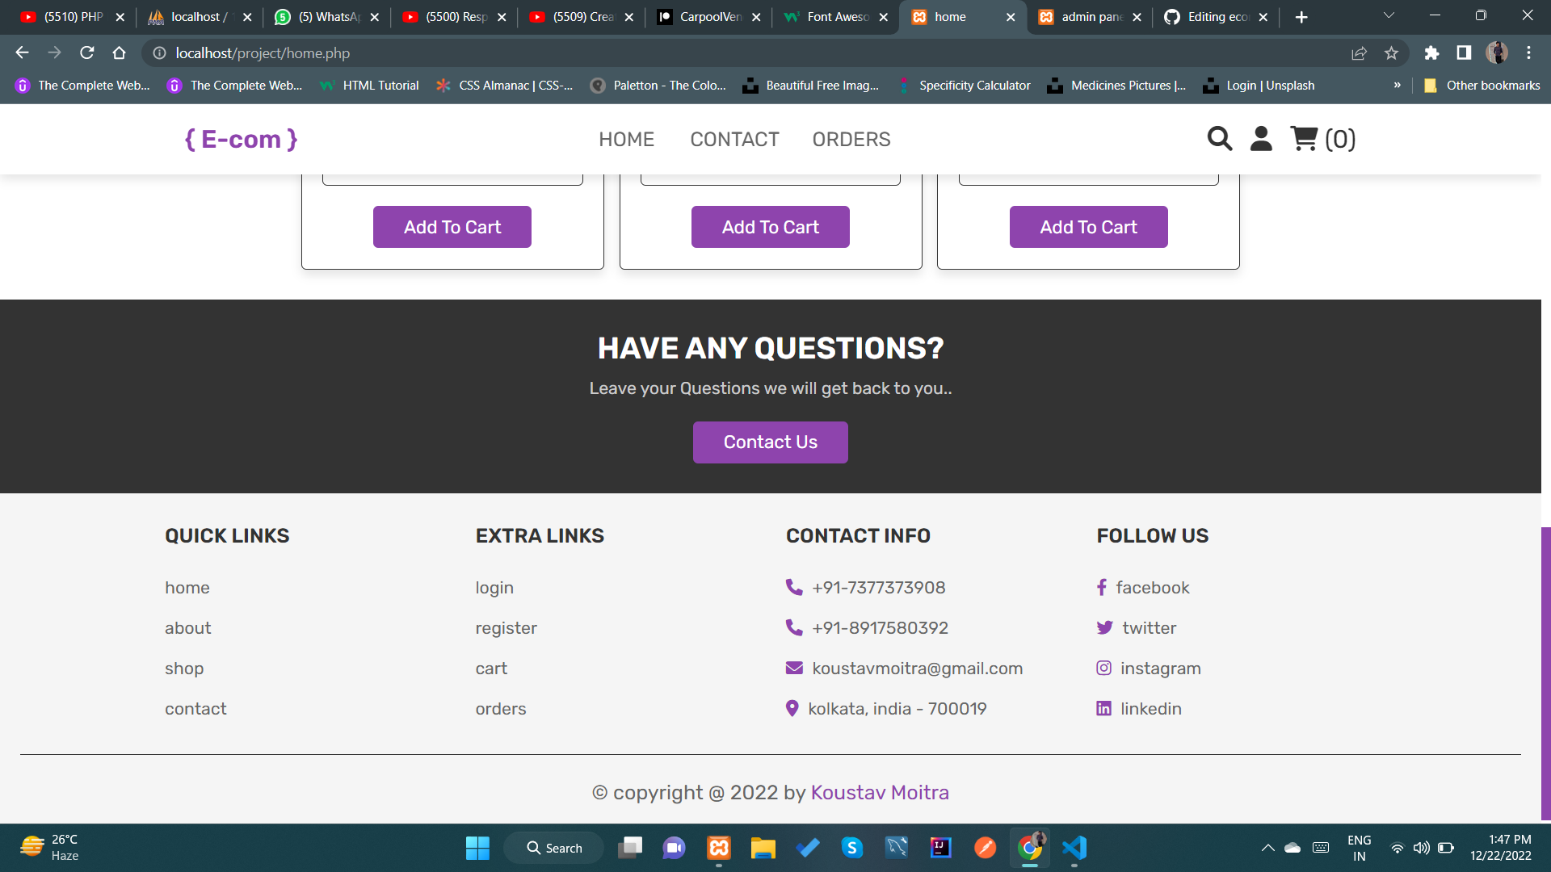Go to the HOME nav link
1551x872 pixels.
coord(626,139)
